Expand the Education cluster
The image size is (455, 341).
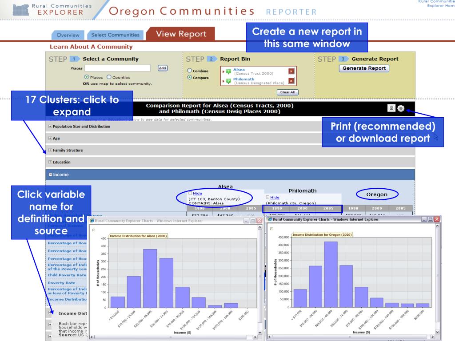(x=50, y=162)
